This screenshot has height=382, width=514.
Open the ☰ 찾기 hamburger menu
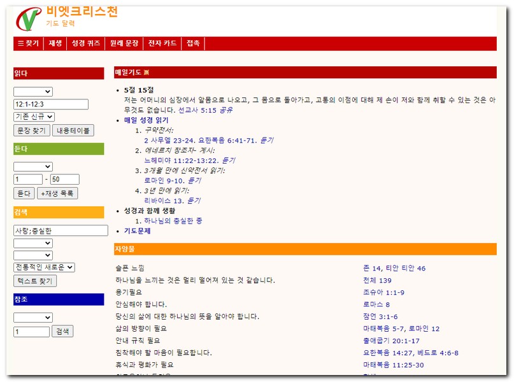point(29,43)
